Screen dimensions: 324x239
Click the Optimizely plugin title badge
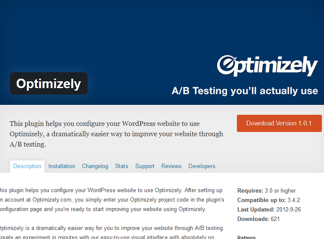48,83
